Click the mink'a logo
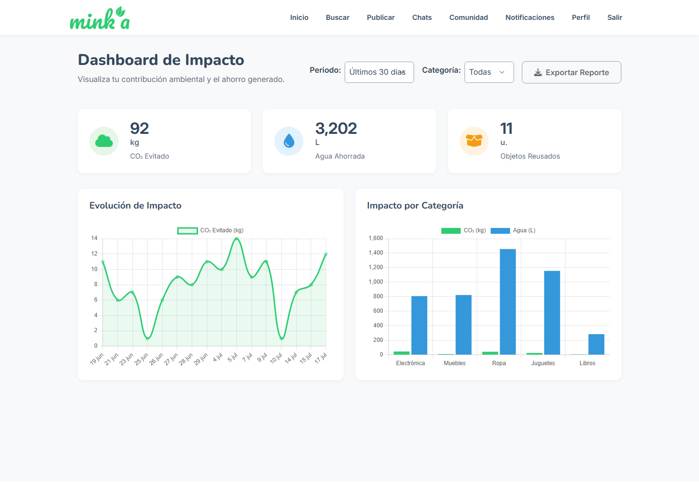The height and width of the screenshot is (485, 699). pos(100,18)
